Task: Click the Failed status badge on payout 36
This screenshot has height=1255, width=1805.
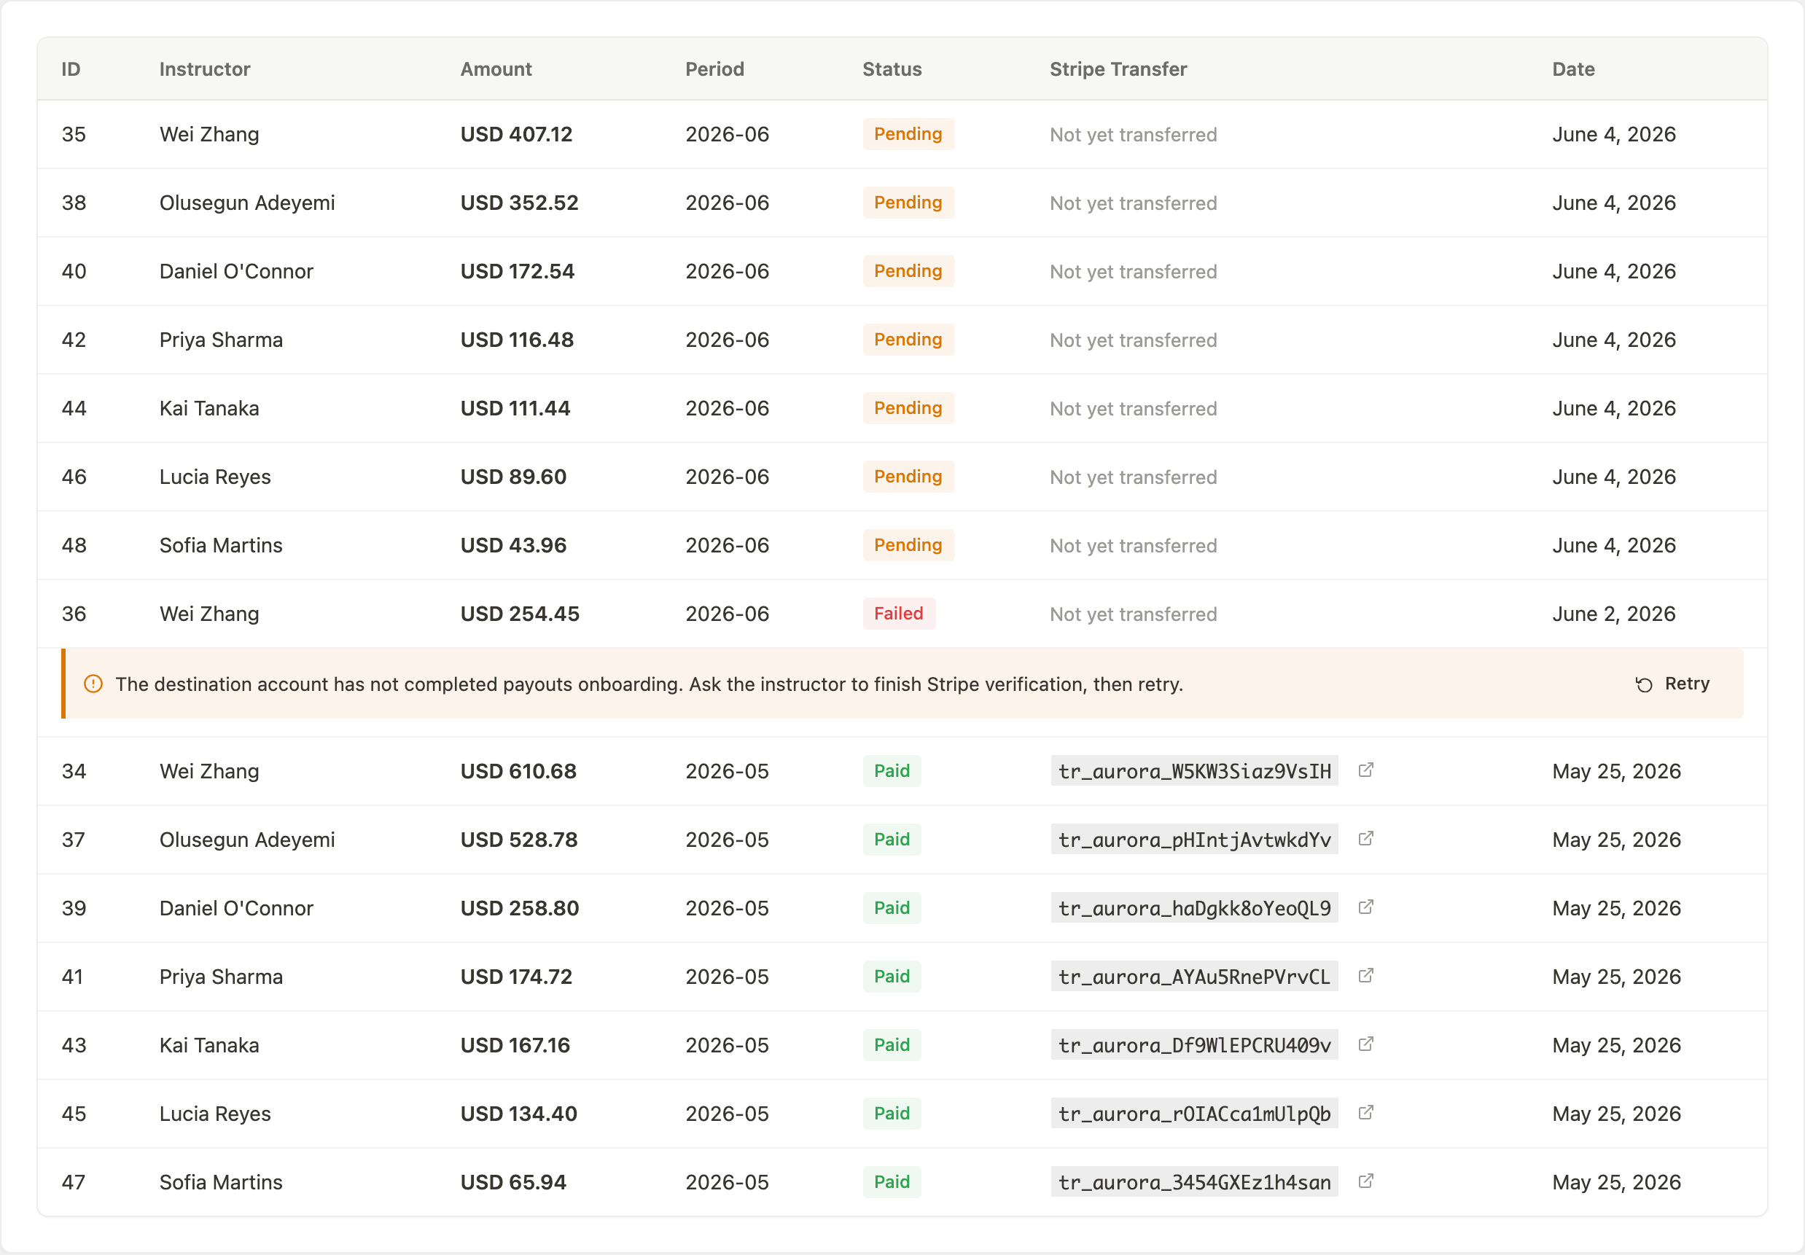Action: pyautogui.click(x=899, y=613)
